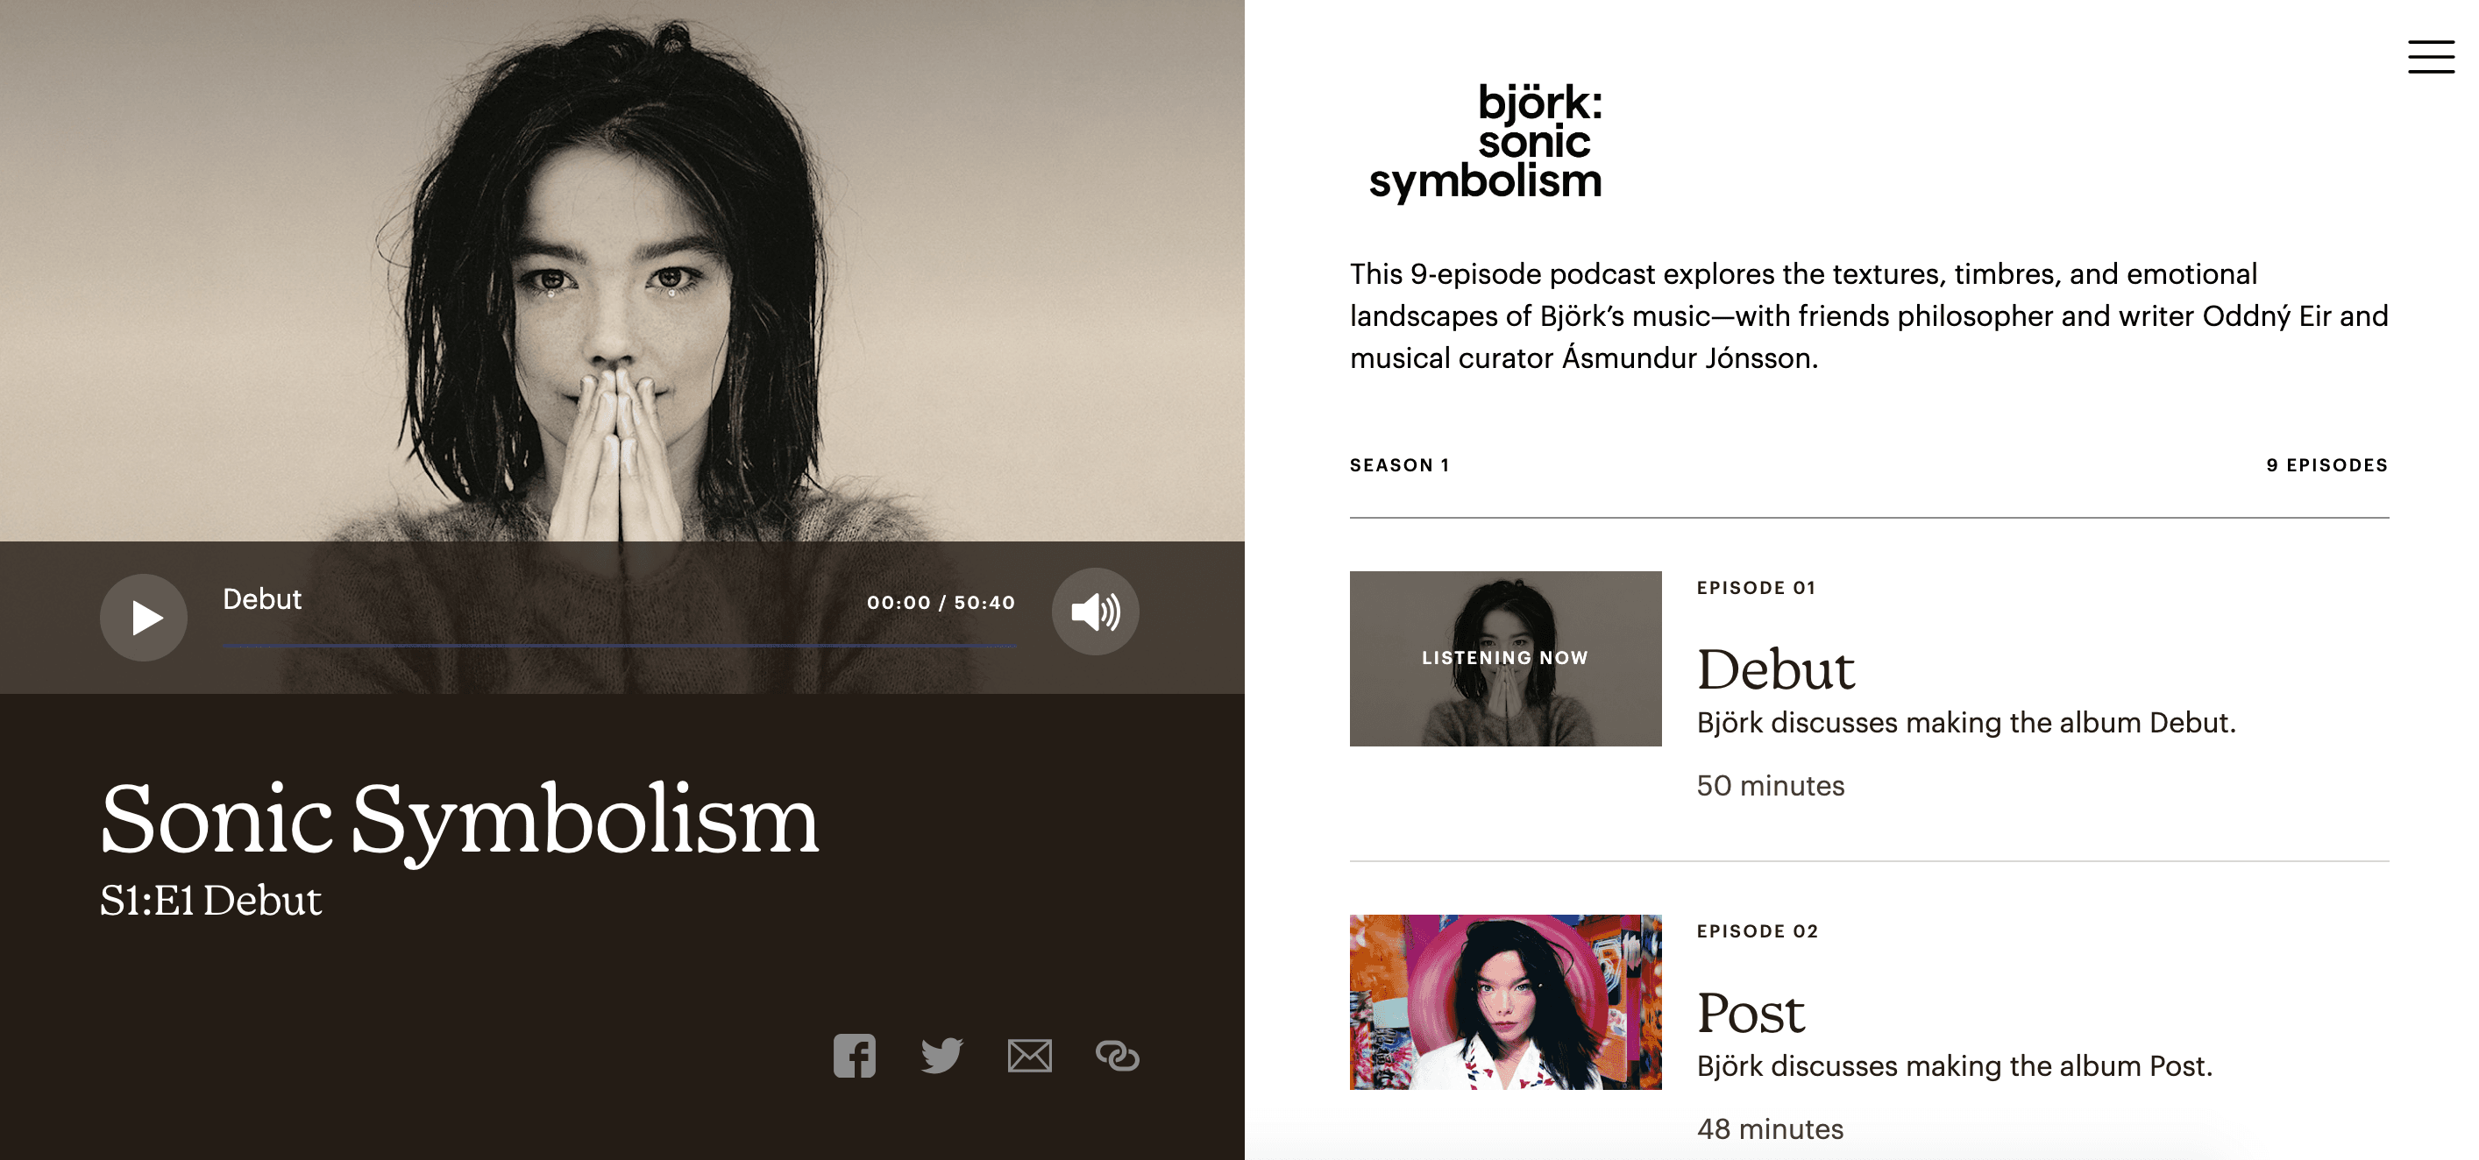Screen dimensions: 2479x1160
Task: Share via email envelope icon
Action: tap(1030, 1055)
